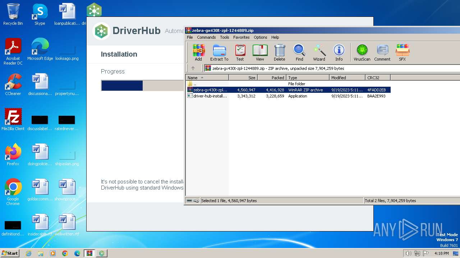Click the Comment toolbar icon

pyautogui.click(x=382, y=53)
